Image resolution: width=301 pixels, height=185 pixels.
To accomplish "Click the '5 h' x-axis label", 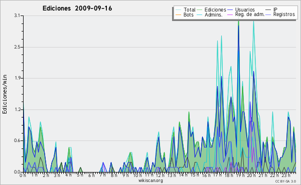I will pos(80,175).
